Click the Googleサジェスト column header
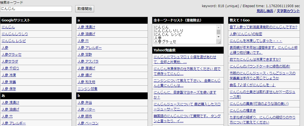Image resolution: width=304 pixels, height=126 pixels. click(x=36, y=20)
